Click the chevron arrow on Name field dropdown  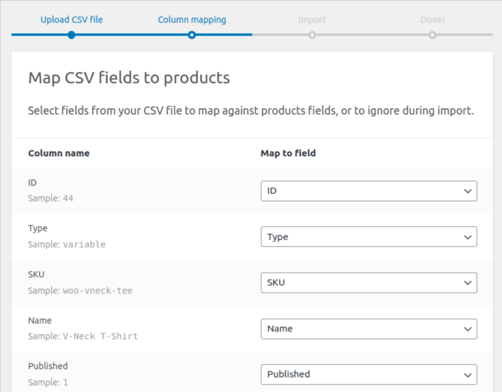[468, 329]
